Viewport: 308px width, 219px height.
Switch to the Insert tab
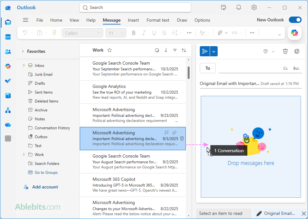click(133, 20)
